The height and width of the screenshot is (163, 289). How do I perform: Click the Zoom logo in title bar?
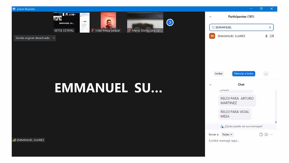click(14, 9)
